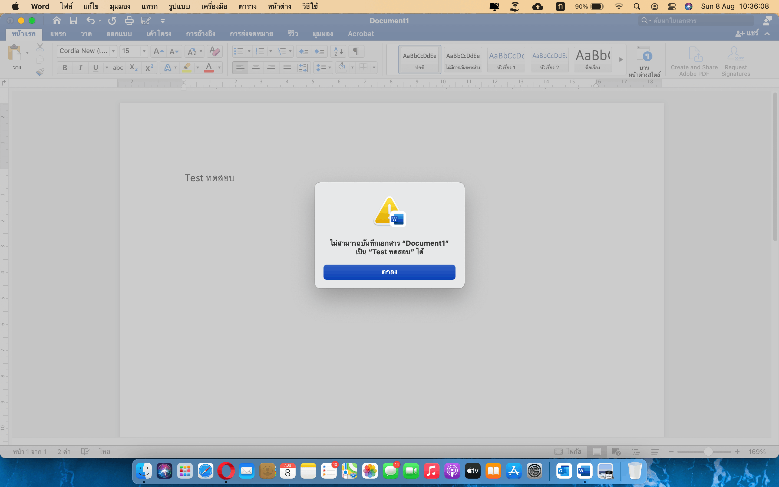This screenshot has height=487, width=779.
Task: Open the font size dropdown
Action: (x=144, y=51)
